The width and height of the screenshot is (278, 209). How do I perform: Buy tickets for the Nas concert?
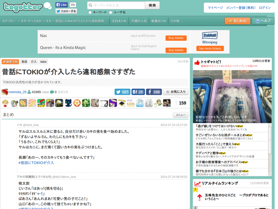pos(176,38)
